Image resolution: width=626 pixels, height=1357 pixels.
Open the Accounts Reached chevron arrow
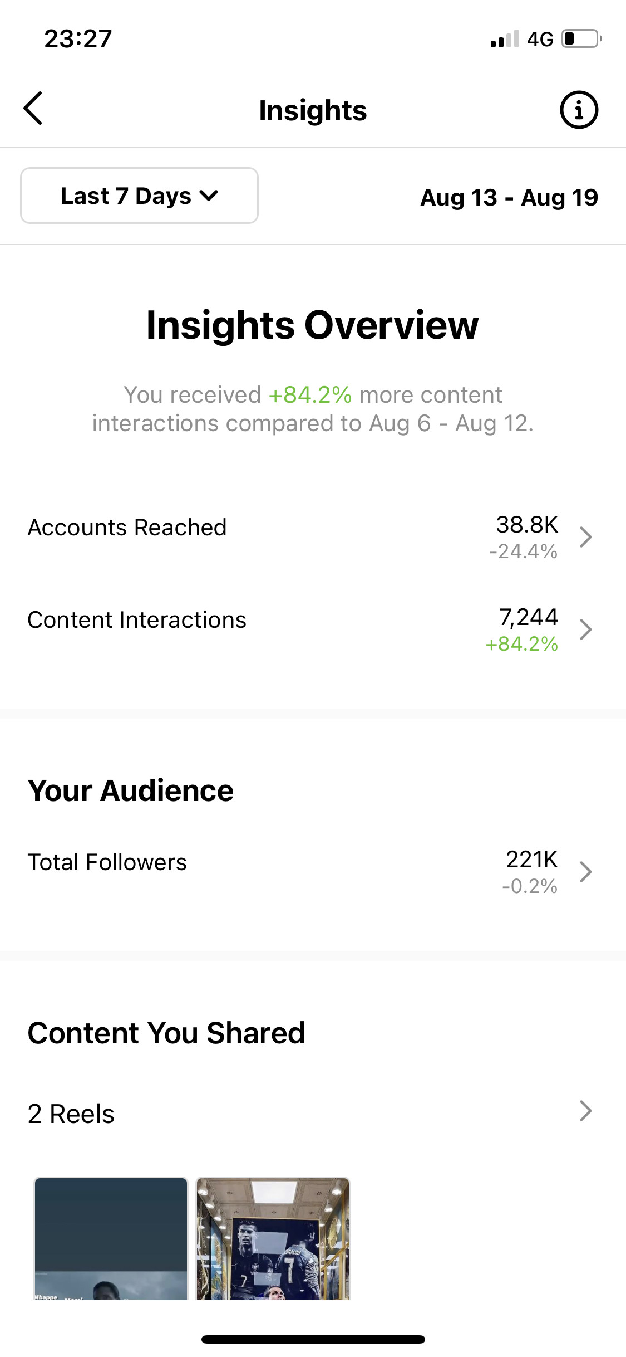click(585, 537)
